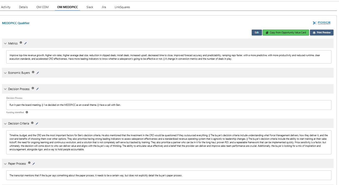Click the pencil icon beside Decision Criteria
Image resolution: width=339 pixels, height=185 pixels.
(x=37, y=123)
